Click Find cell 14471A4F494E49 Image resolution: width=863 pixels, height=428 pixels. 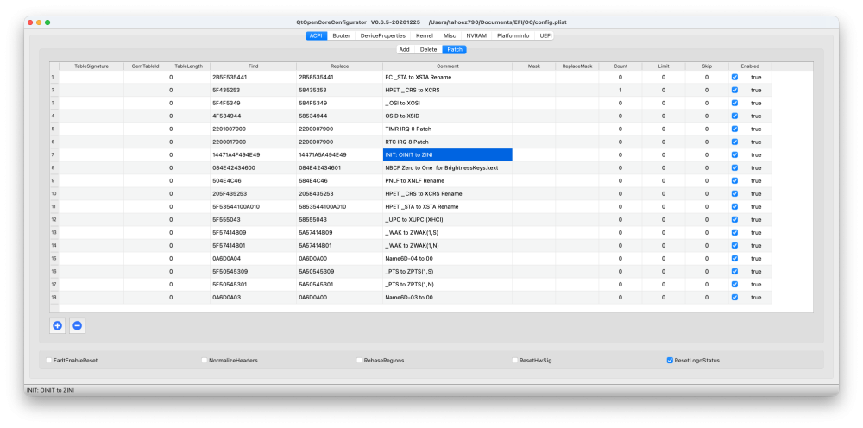253,154
